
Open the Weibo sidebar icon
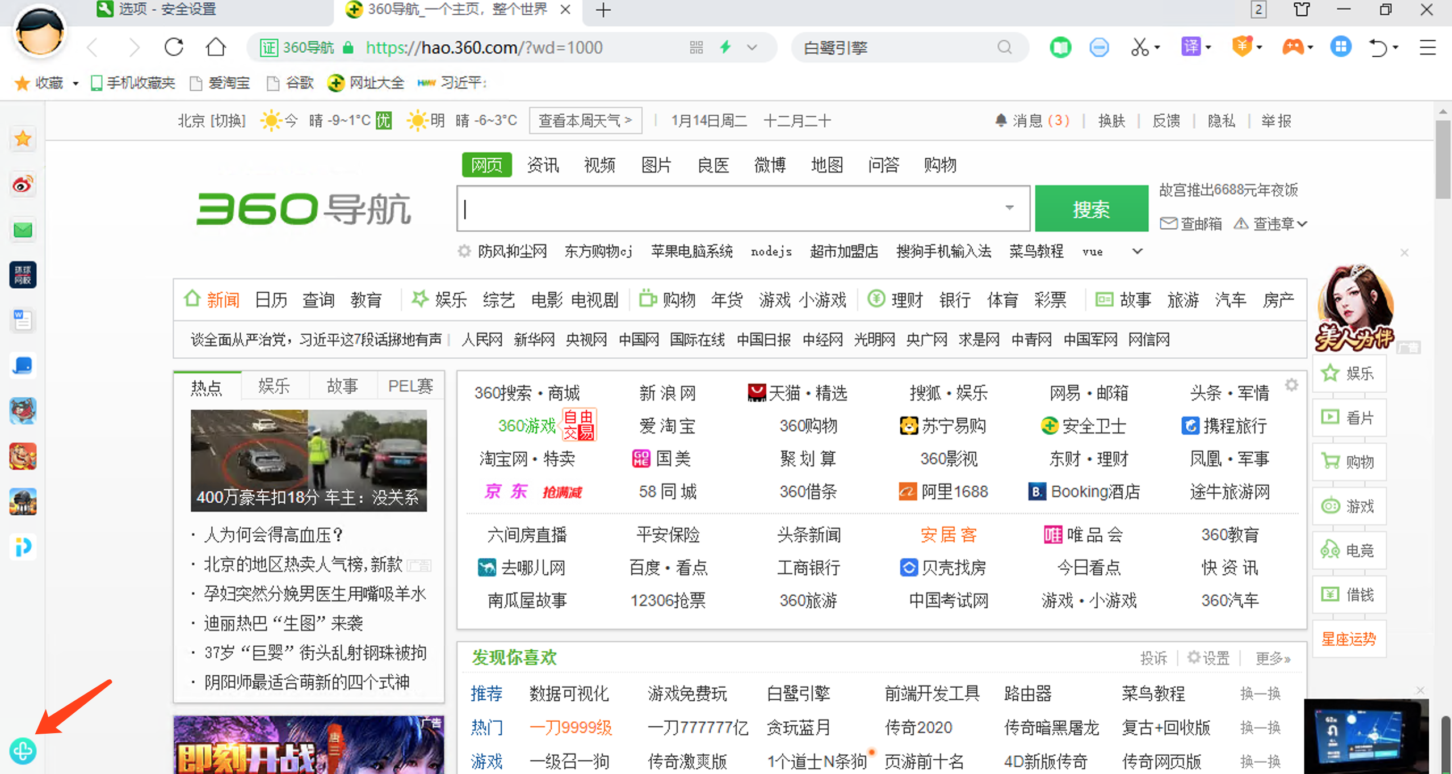(x=23, y=184)
